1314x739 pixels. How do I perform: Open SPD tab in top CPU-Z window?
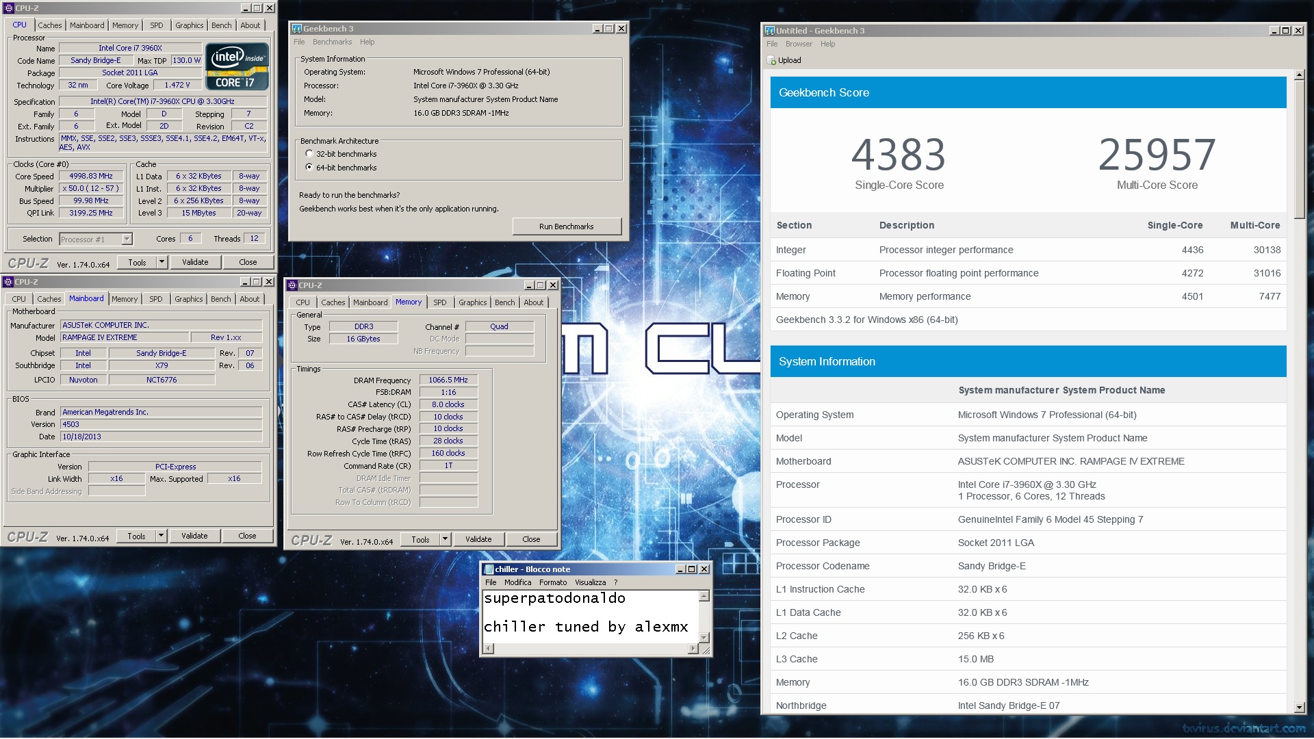pos(157,25)
